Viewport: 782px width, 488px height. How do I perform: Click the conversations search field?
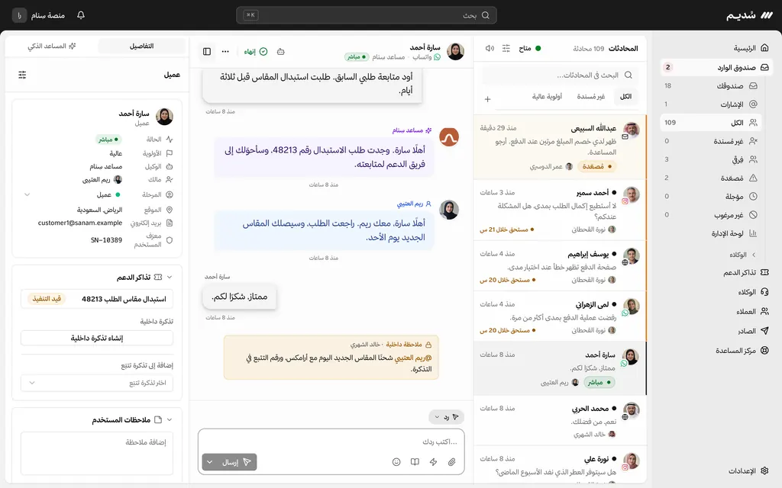(x=558, y=75)
